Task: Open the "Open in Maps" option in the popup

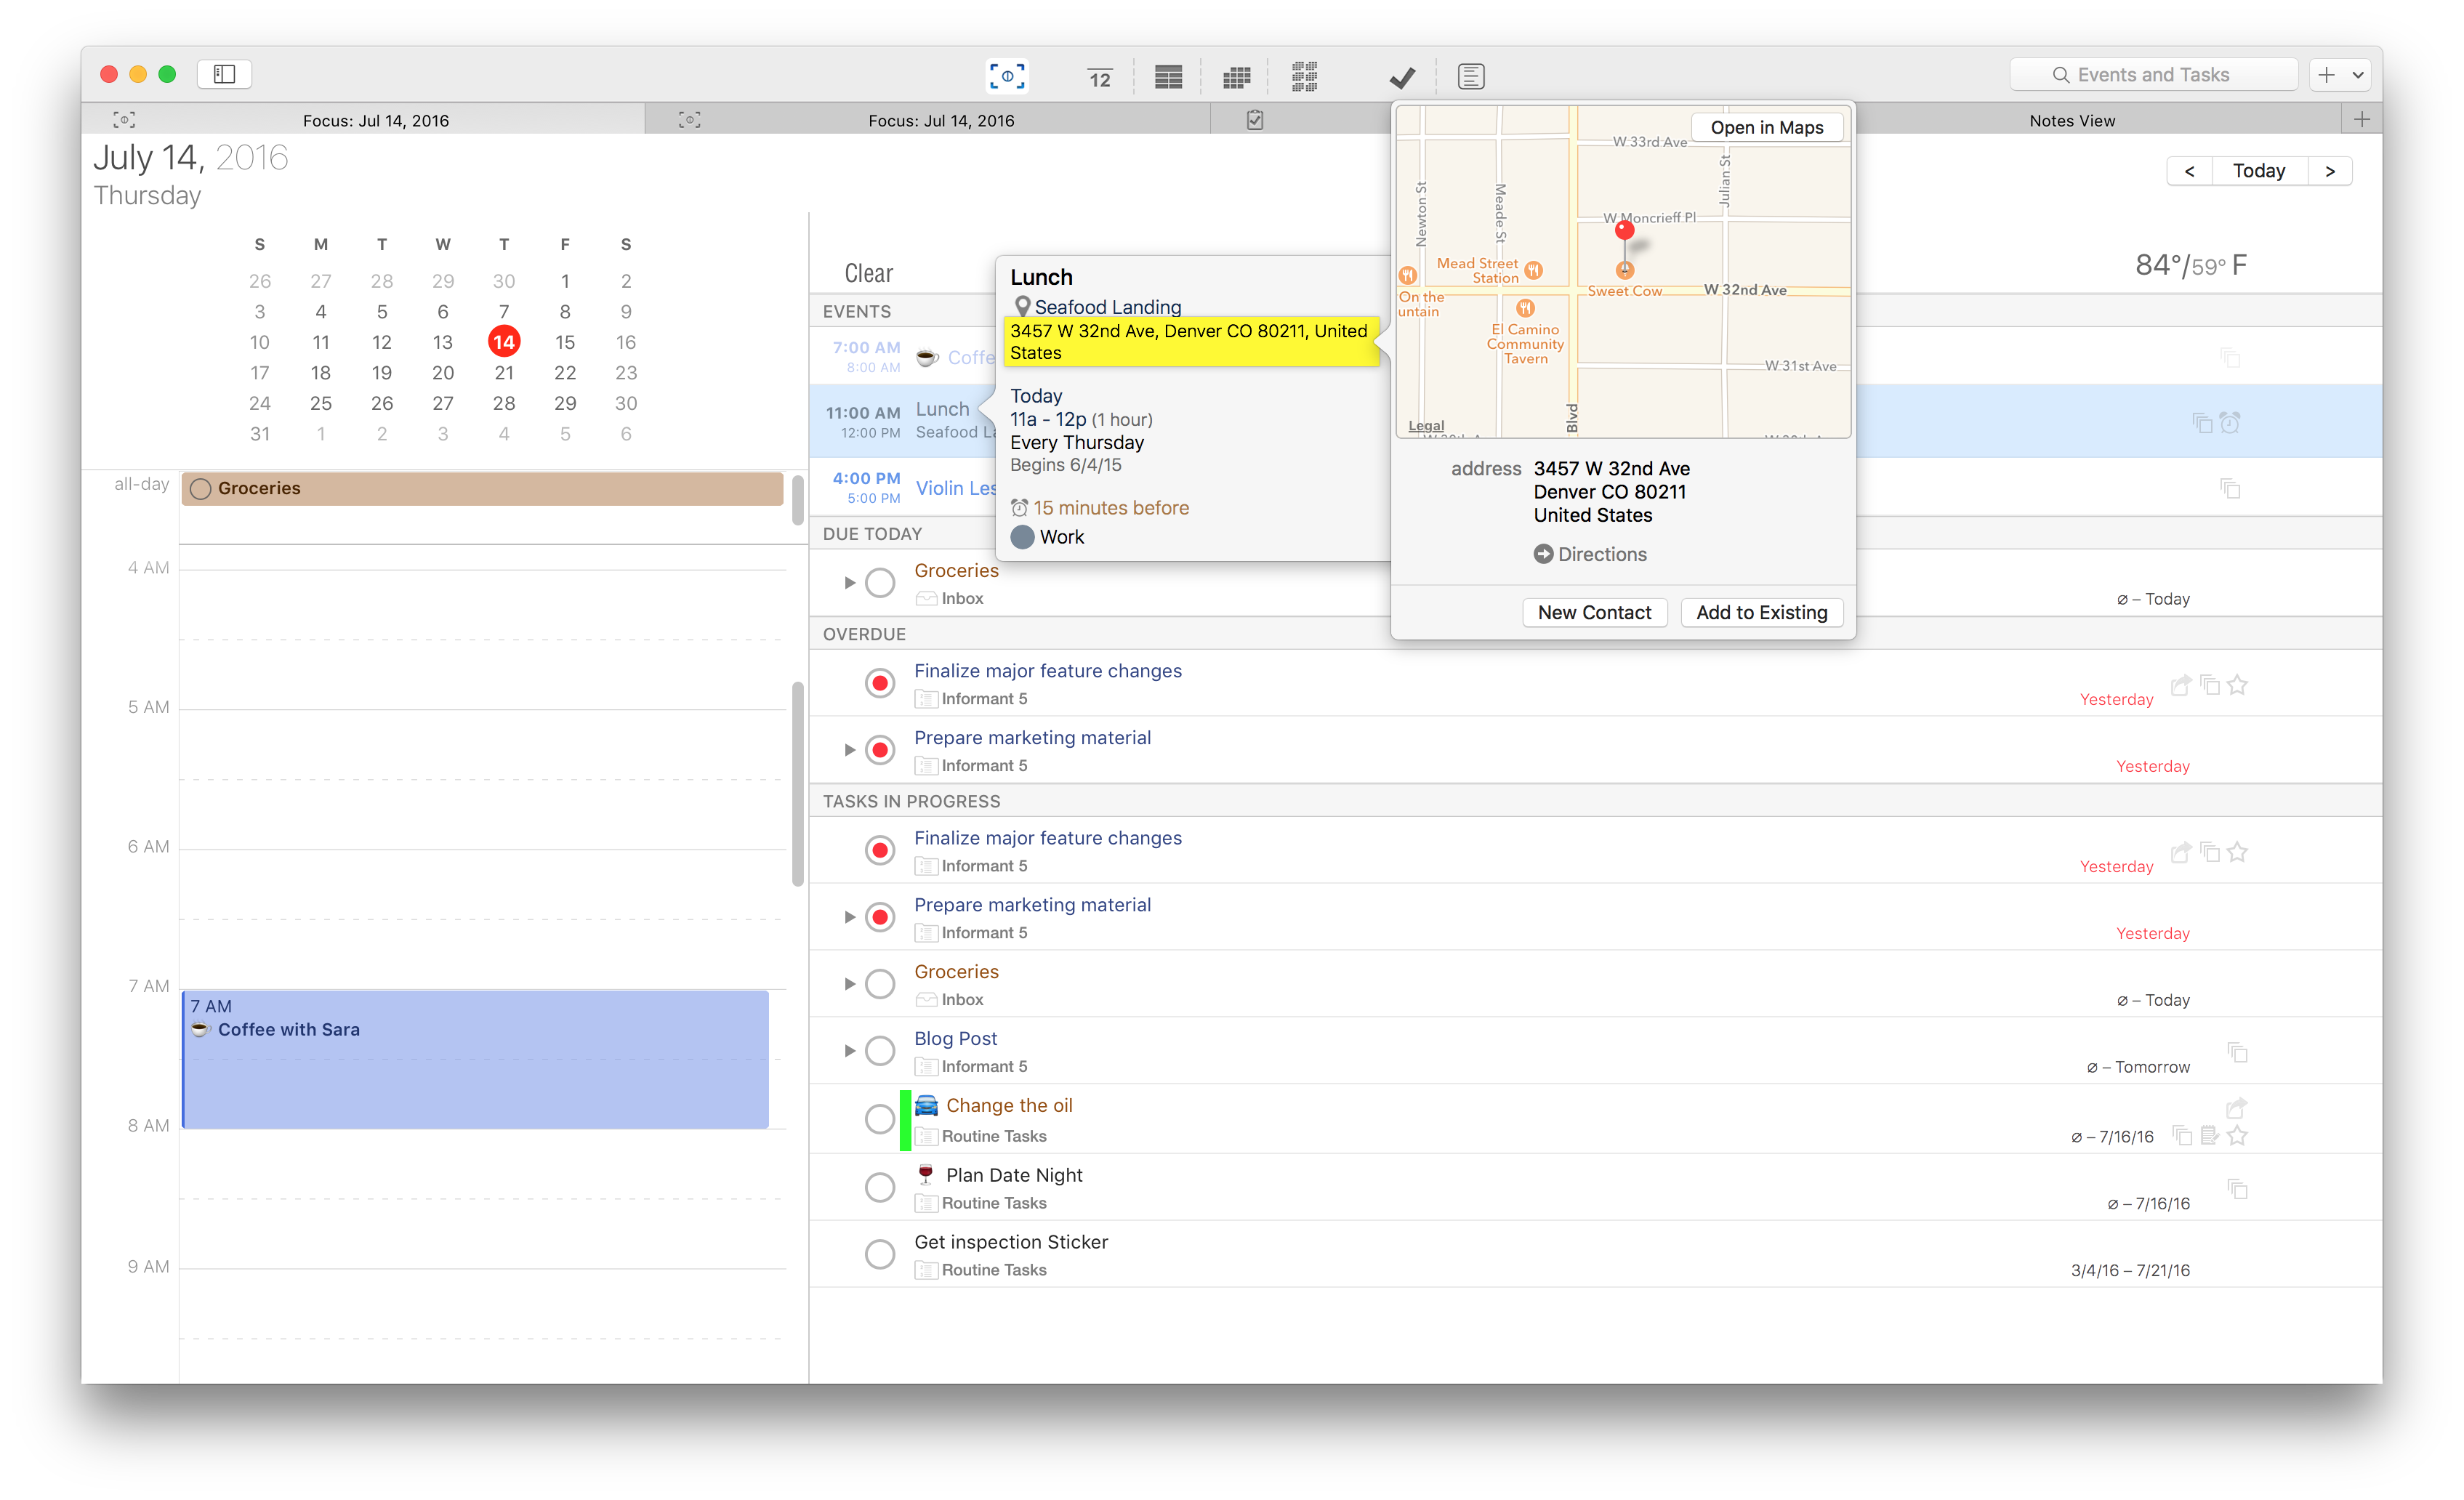Action: click(x=1766, y=127)
